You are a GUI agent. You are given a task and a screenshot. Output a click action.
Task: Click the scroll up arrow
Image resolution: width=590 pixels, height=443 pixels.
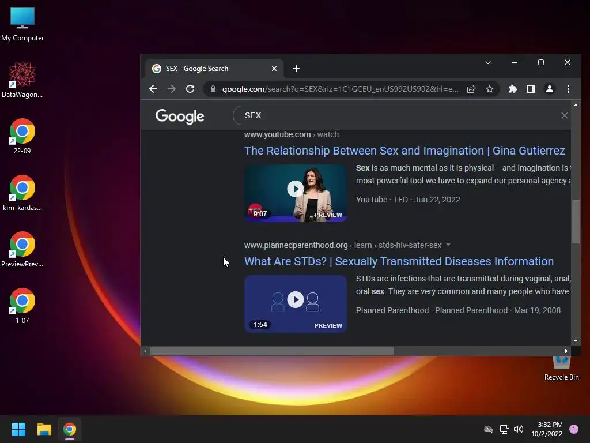pos(576,105)
